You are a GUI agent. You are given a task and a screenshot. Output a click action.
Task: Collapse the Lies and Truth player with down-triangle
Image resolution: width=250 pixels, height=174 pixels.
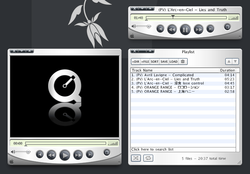click(x=142, y=9)
